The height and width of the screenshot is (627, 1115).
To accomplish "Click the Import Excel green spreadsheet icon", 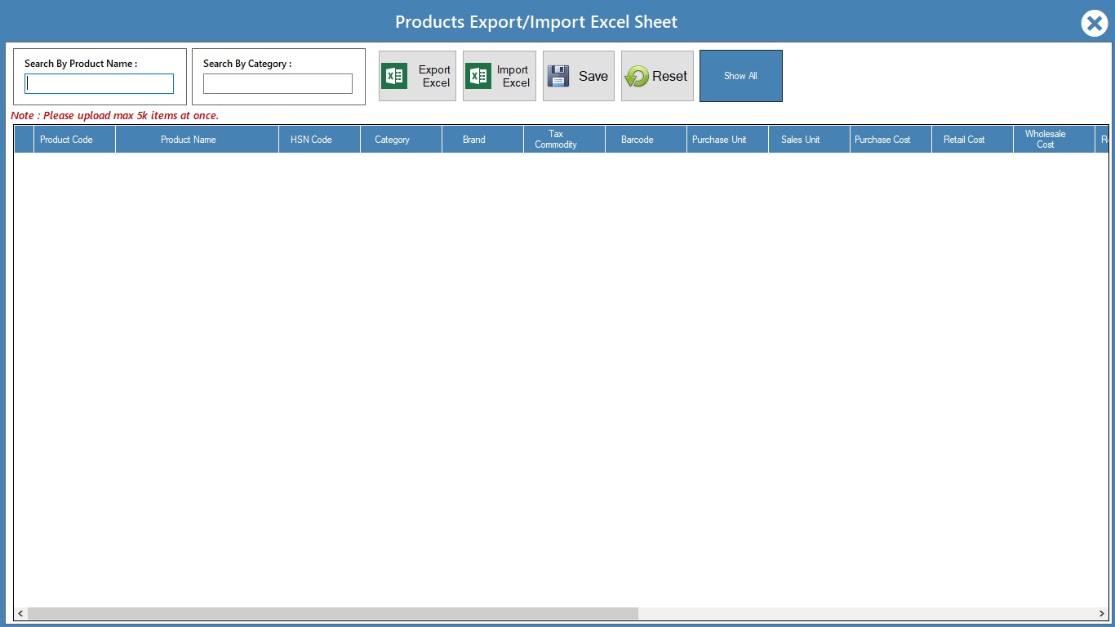I will pos(478,76).
